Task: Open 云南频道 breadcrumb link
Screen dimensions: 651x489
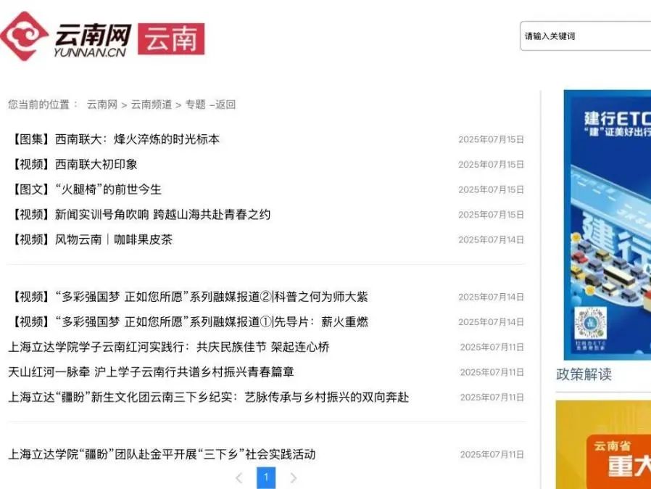Action: coord(152,104)
